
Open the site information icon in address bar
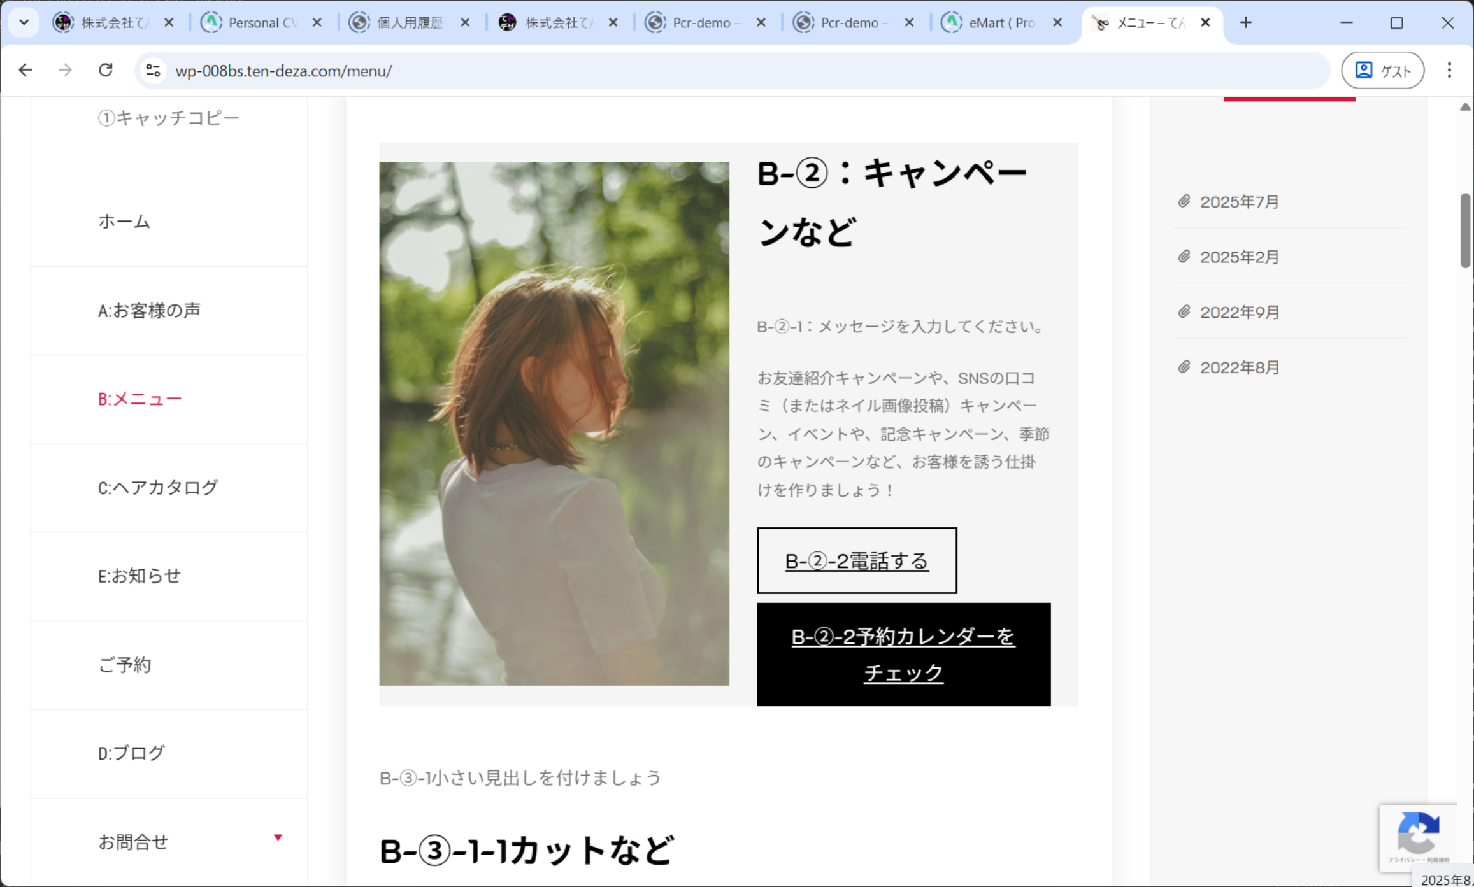coord(153,70)
